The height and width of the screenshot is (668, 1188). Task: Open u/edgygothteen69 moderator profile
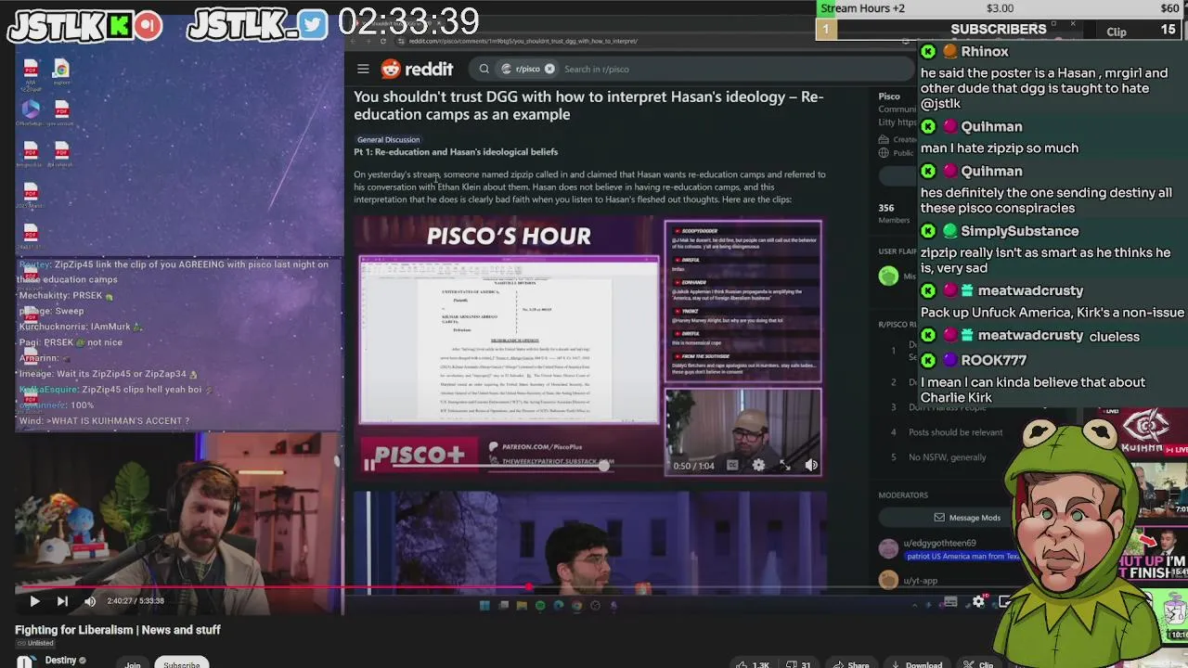[942, 543]
